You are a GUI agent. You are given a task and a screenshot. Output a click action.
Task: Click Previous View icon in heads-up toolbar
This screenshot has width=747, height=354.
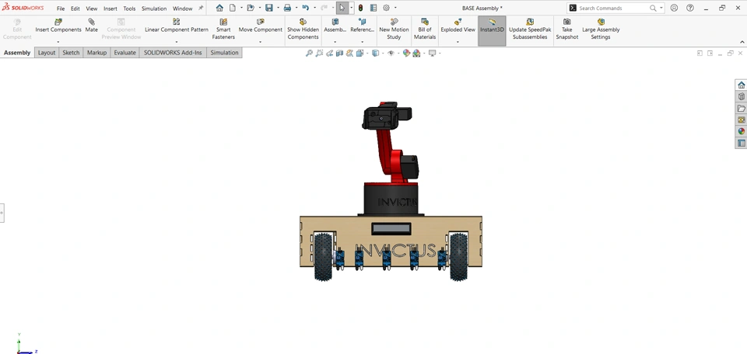coord(328,54)
